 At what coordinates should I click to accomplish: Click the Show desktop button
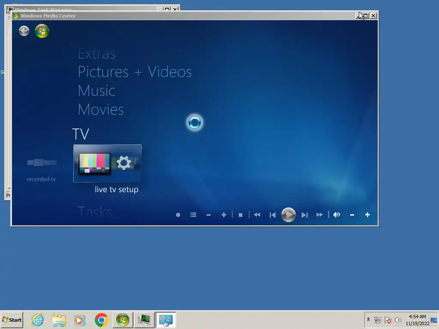434,320
